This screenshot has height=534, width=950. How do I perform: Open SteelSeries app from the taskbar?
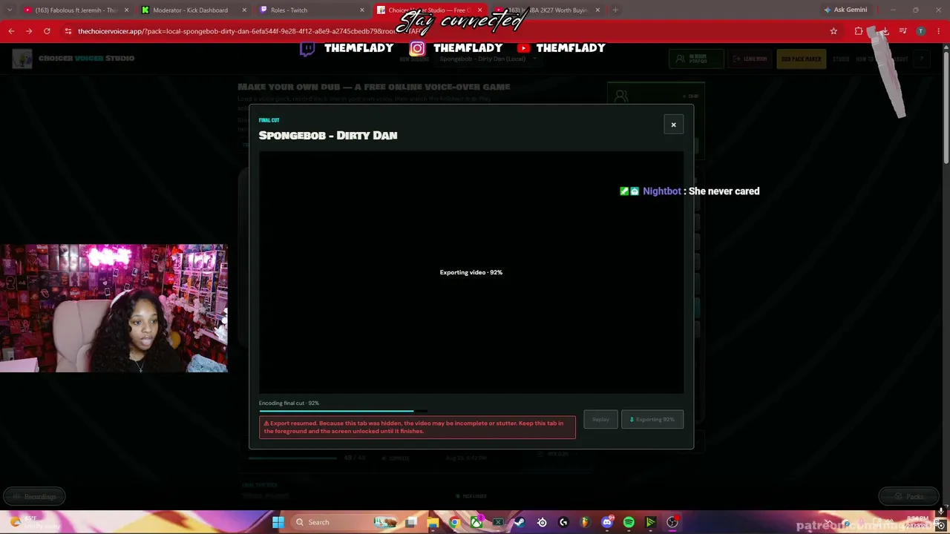click(542, 522)
